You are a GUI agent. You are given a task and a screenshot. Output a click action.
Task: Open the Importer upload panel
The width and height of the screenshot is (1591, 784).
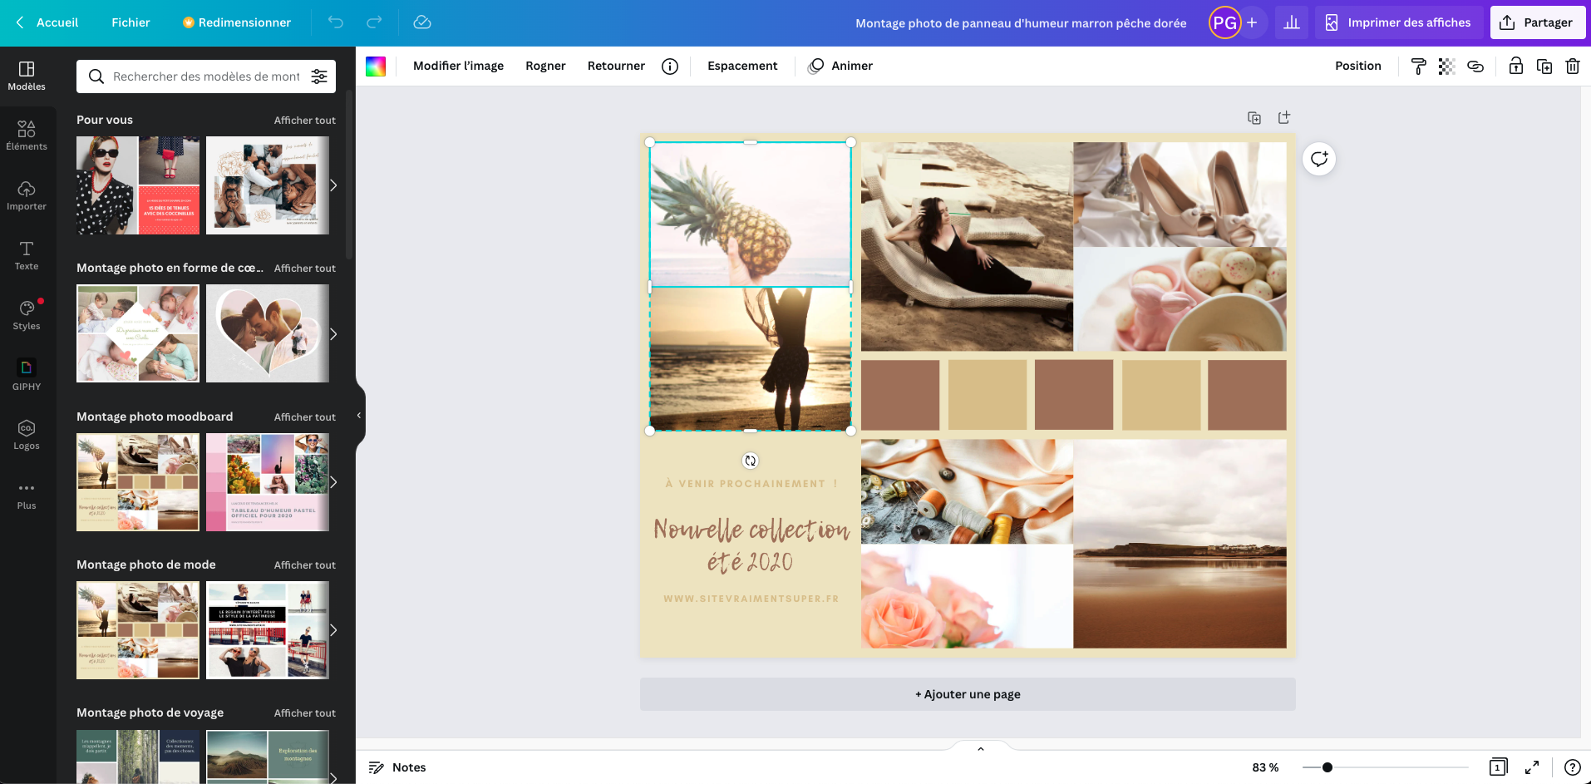click(x=27, y=195)
